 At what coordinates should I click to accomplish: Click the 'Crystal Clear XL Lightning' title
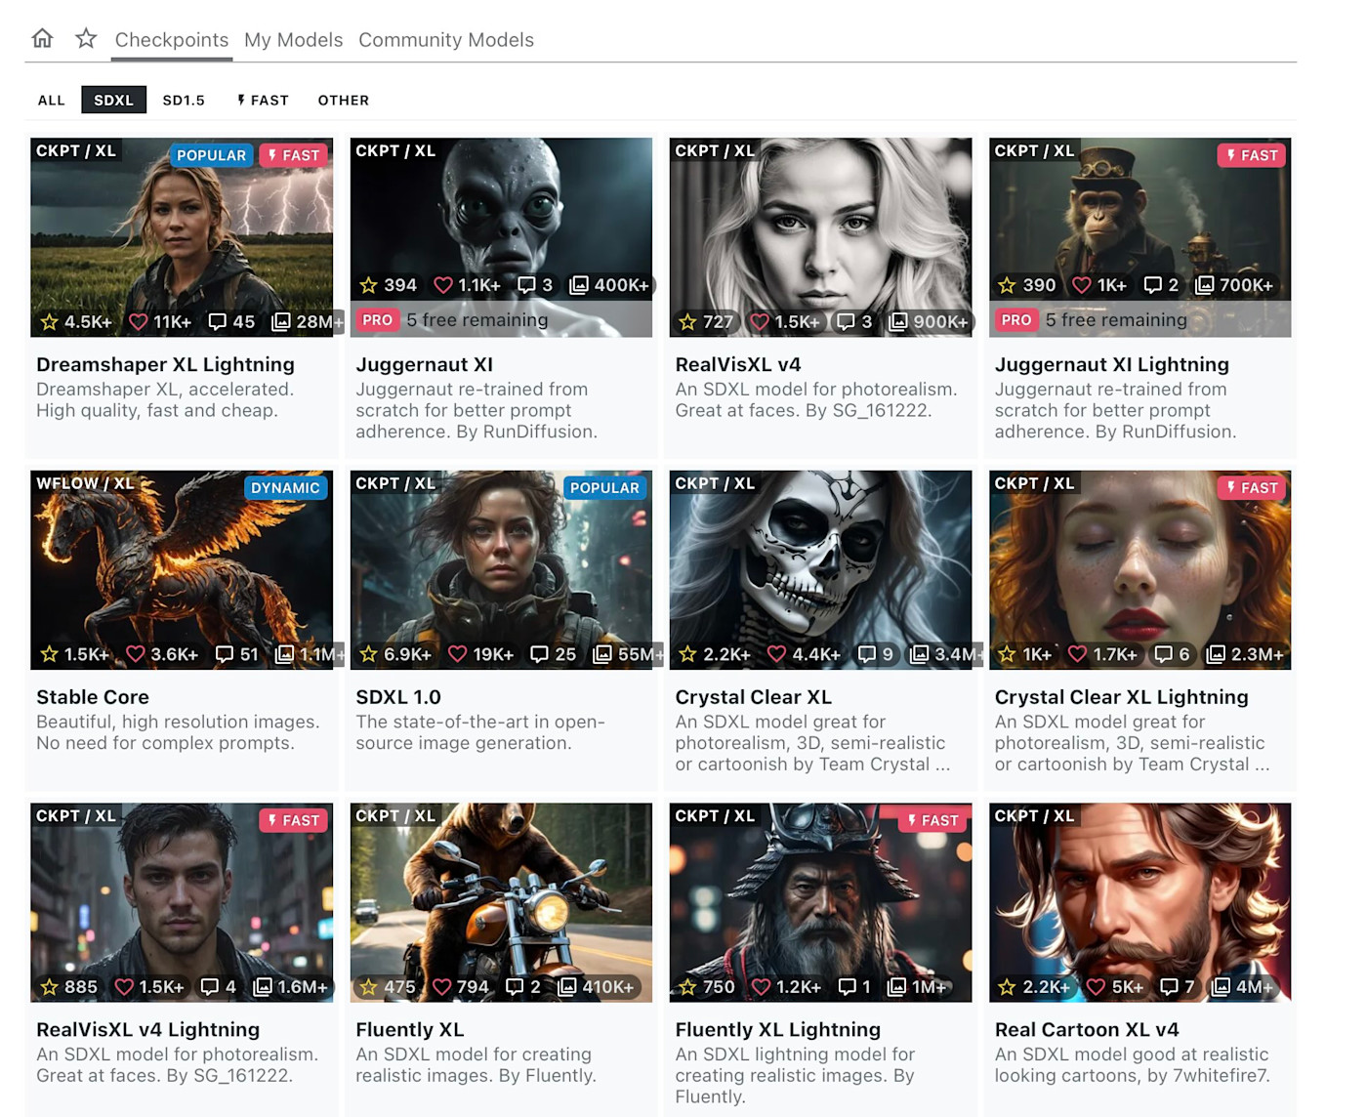point(1122,697)
